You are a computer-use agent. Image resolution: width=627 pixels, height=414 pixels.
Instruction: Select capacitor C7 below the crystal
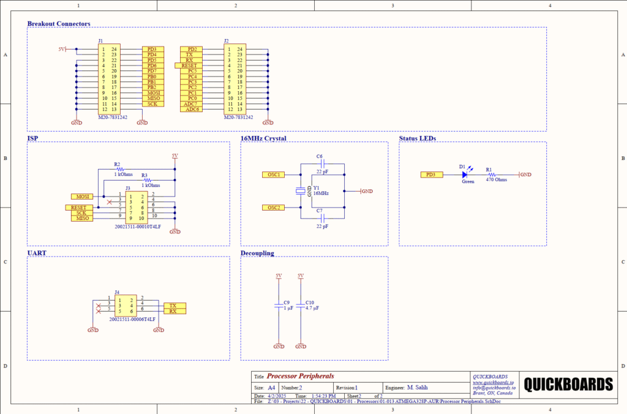pos(320,218)
